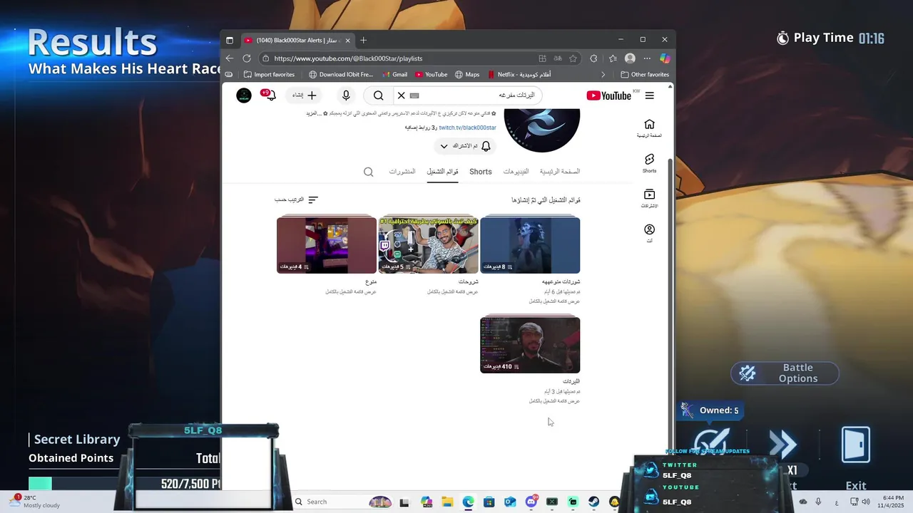Open the 8-videos Shorts playlist thumbnail
This screenshot has width=913, height=513.
pyautogui.click(x=530, y=245)
